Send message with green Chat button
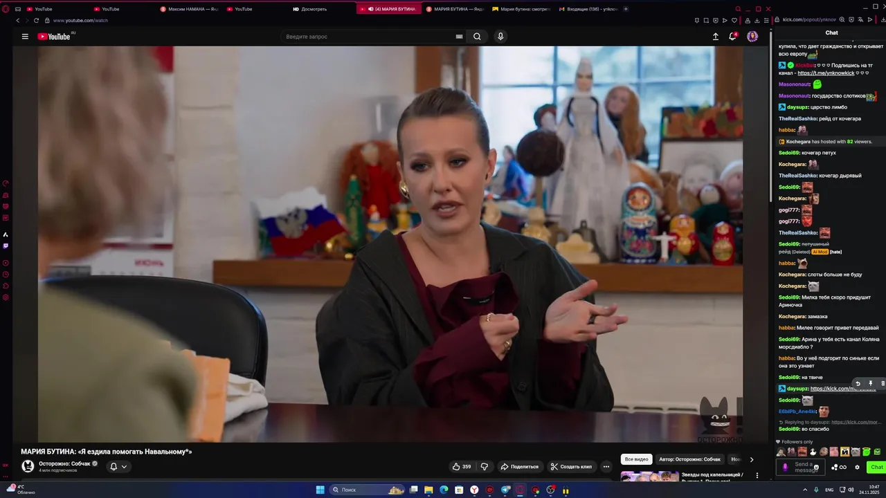 click(x=876, y=467)
